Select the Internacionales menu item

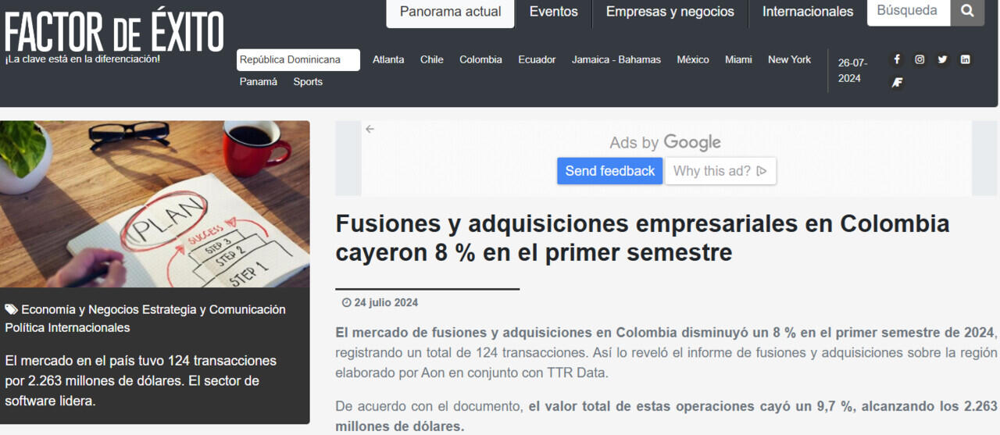[807, 12]
